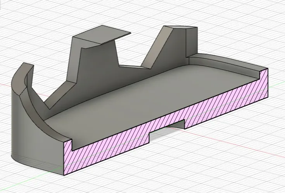Click the green axis line right of the model

tap(276, 84)
